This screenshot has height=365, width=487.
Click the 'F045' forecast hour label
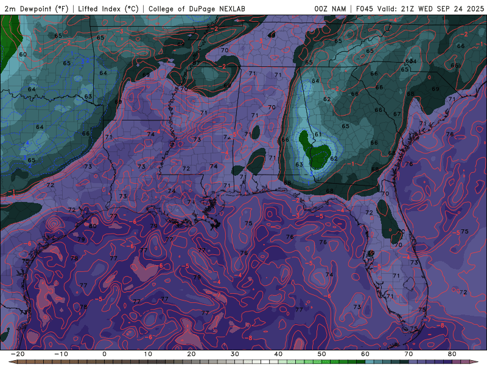[365, 9]
